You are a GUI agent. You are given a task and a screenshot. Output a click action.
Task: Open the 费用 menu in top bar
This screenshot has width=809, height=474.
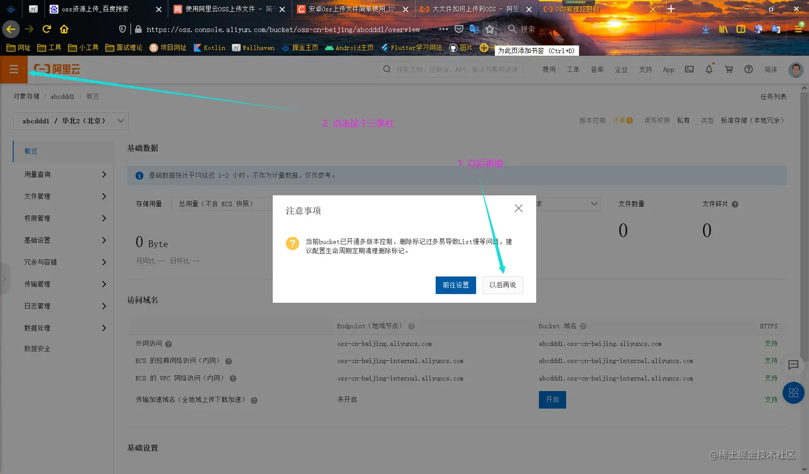coord(549,69)
